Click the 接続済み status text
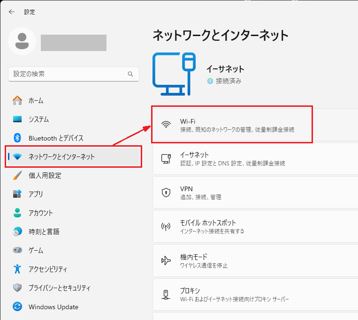The height and width of the screenshot is (320, 358). point(229,81)
